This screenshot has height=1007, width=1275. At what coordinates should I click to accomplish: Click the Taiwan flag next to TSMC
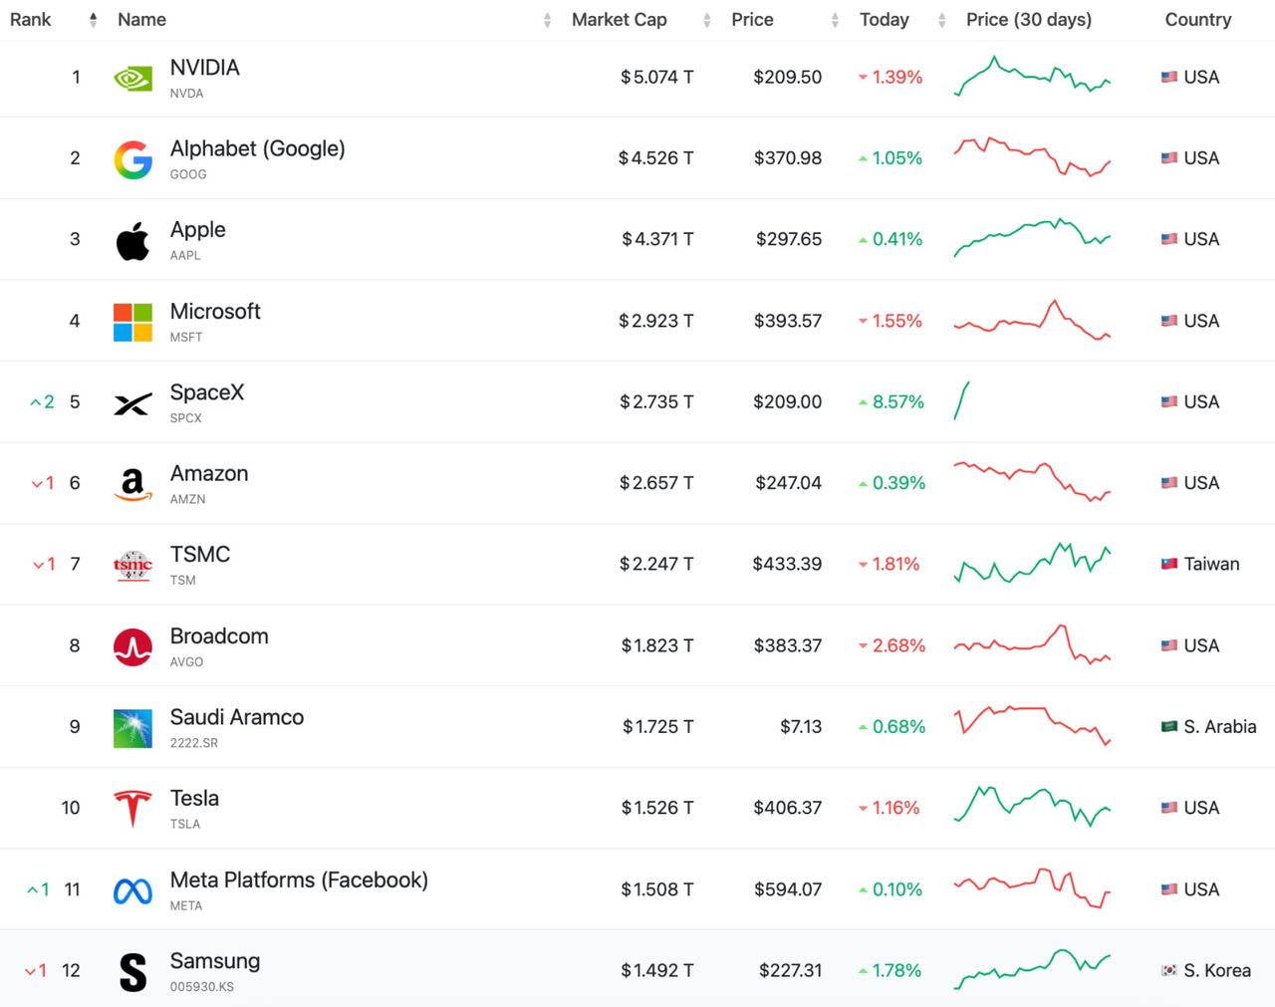pos(1169,564)
